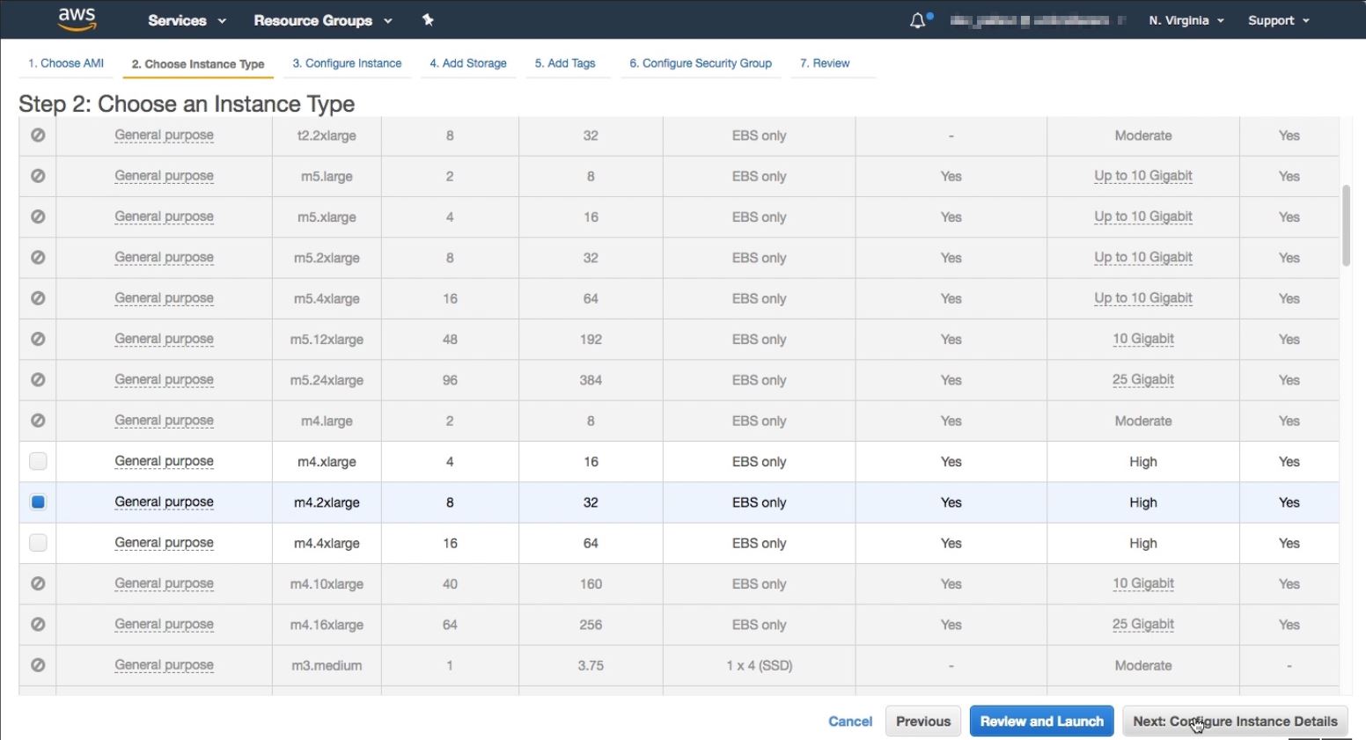Screen dimensions: 1366x740
Task: Click disabled icon for m5.large row
Action: [38, 176]
